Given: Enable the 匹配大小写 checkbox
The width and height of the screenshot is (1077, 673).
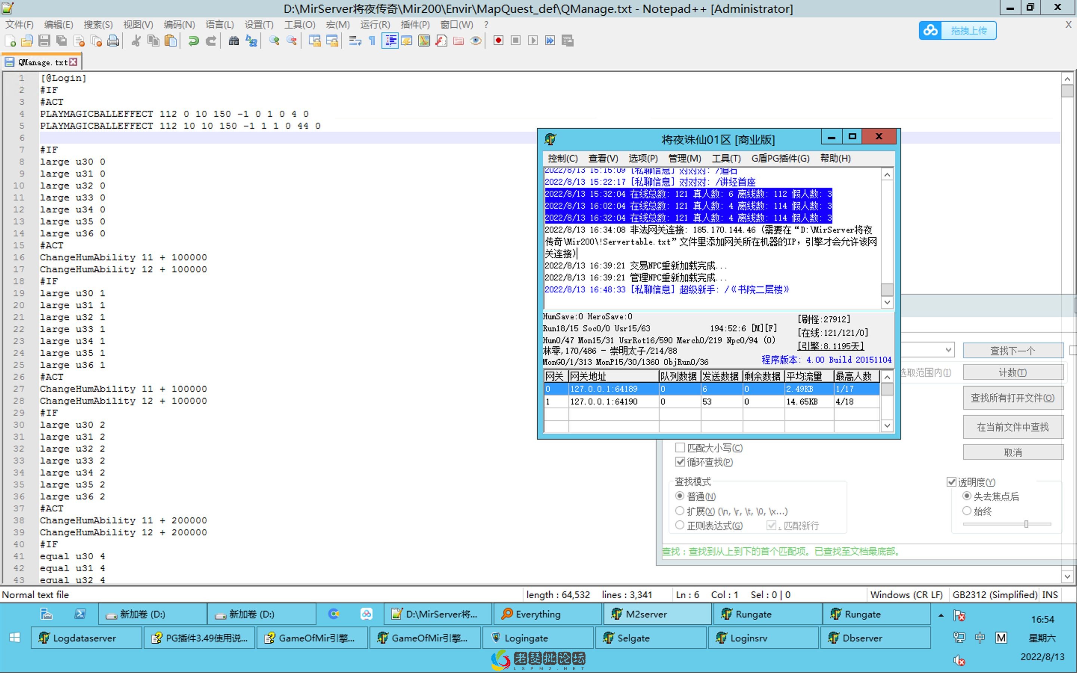Looking at the screenshot, I should coord(681,447).
